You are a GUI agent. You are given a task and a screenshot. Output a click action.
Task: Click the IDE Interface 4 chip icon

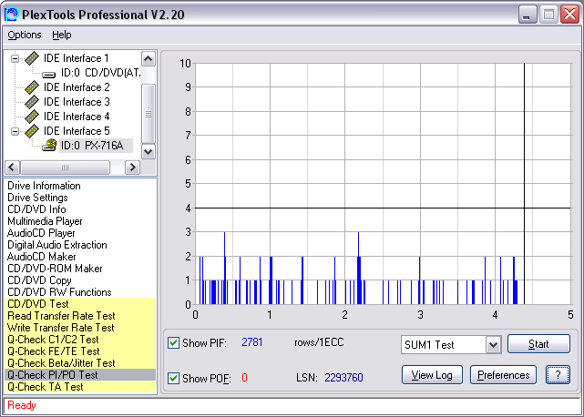tap(32, 117)
